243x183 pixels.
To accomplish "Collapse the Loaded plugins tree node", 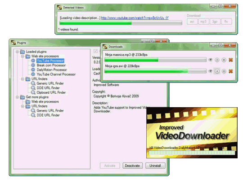I will pyautogui.click(x=17, y=52).
